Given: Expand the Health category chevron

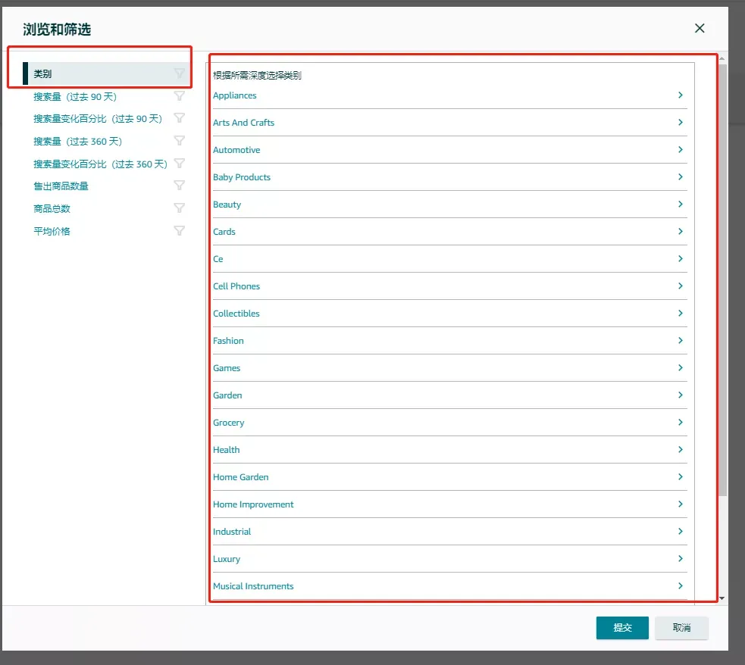Looking at the screenshot, I should [x=681, y=449].
